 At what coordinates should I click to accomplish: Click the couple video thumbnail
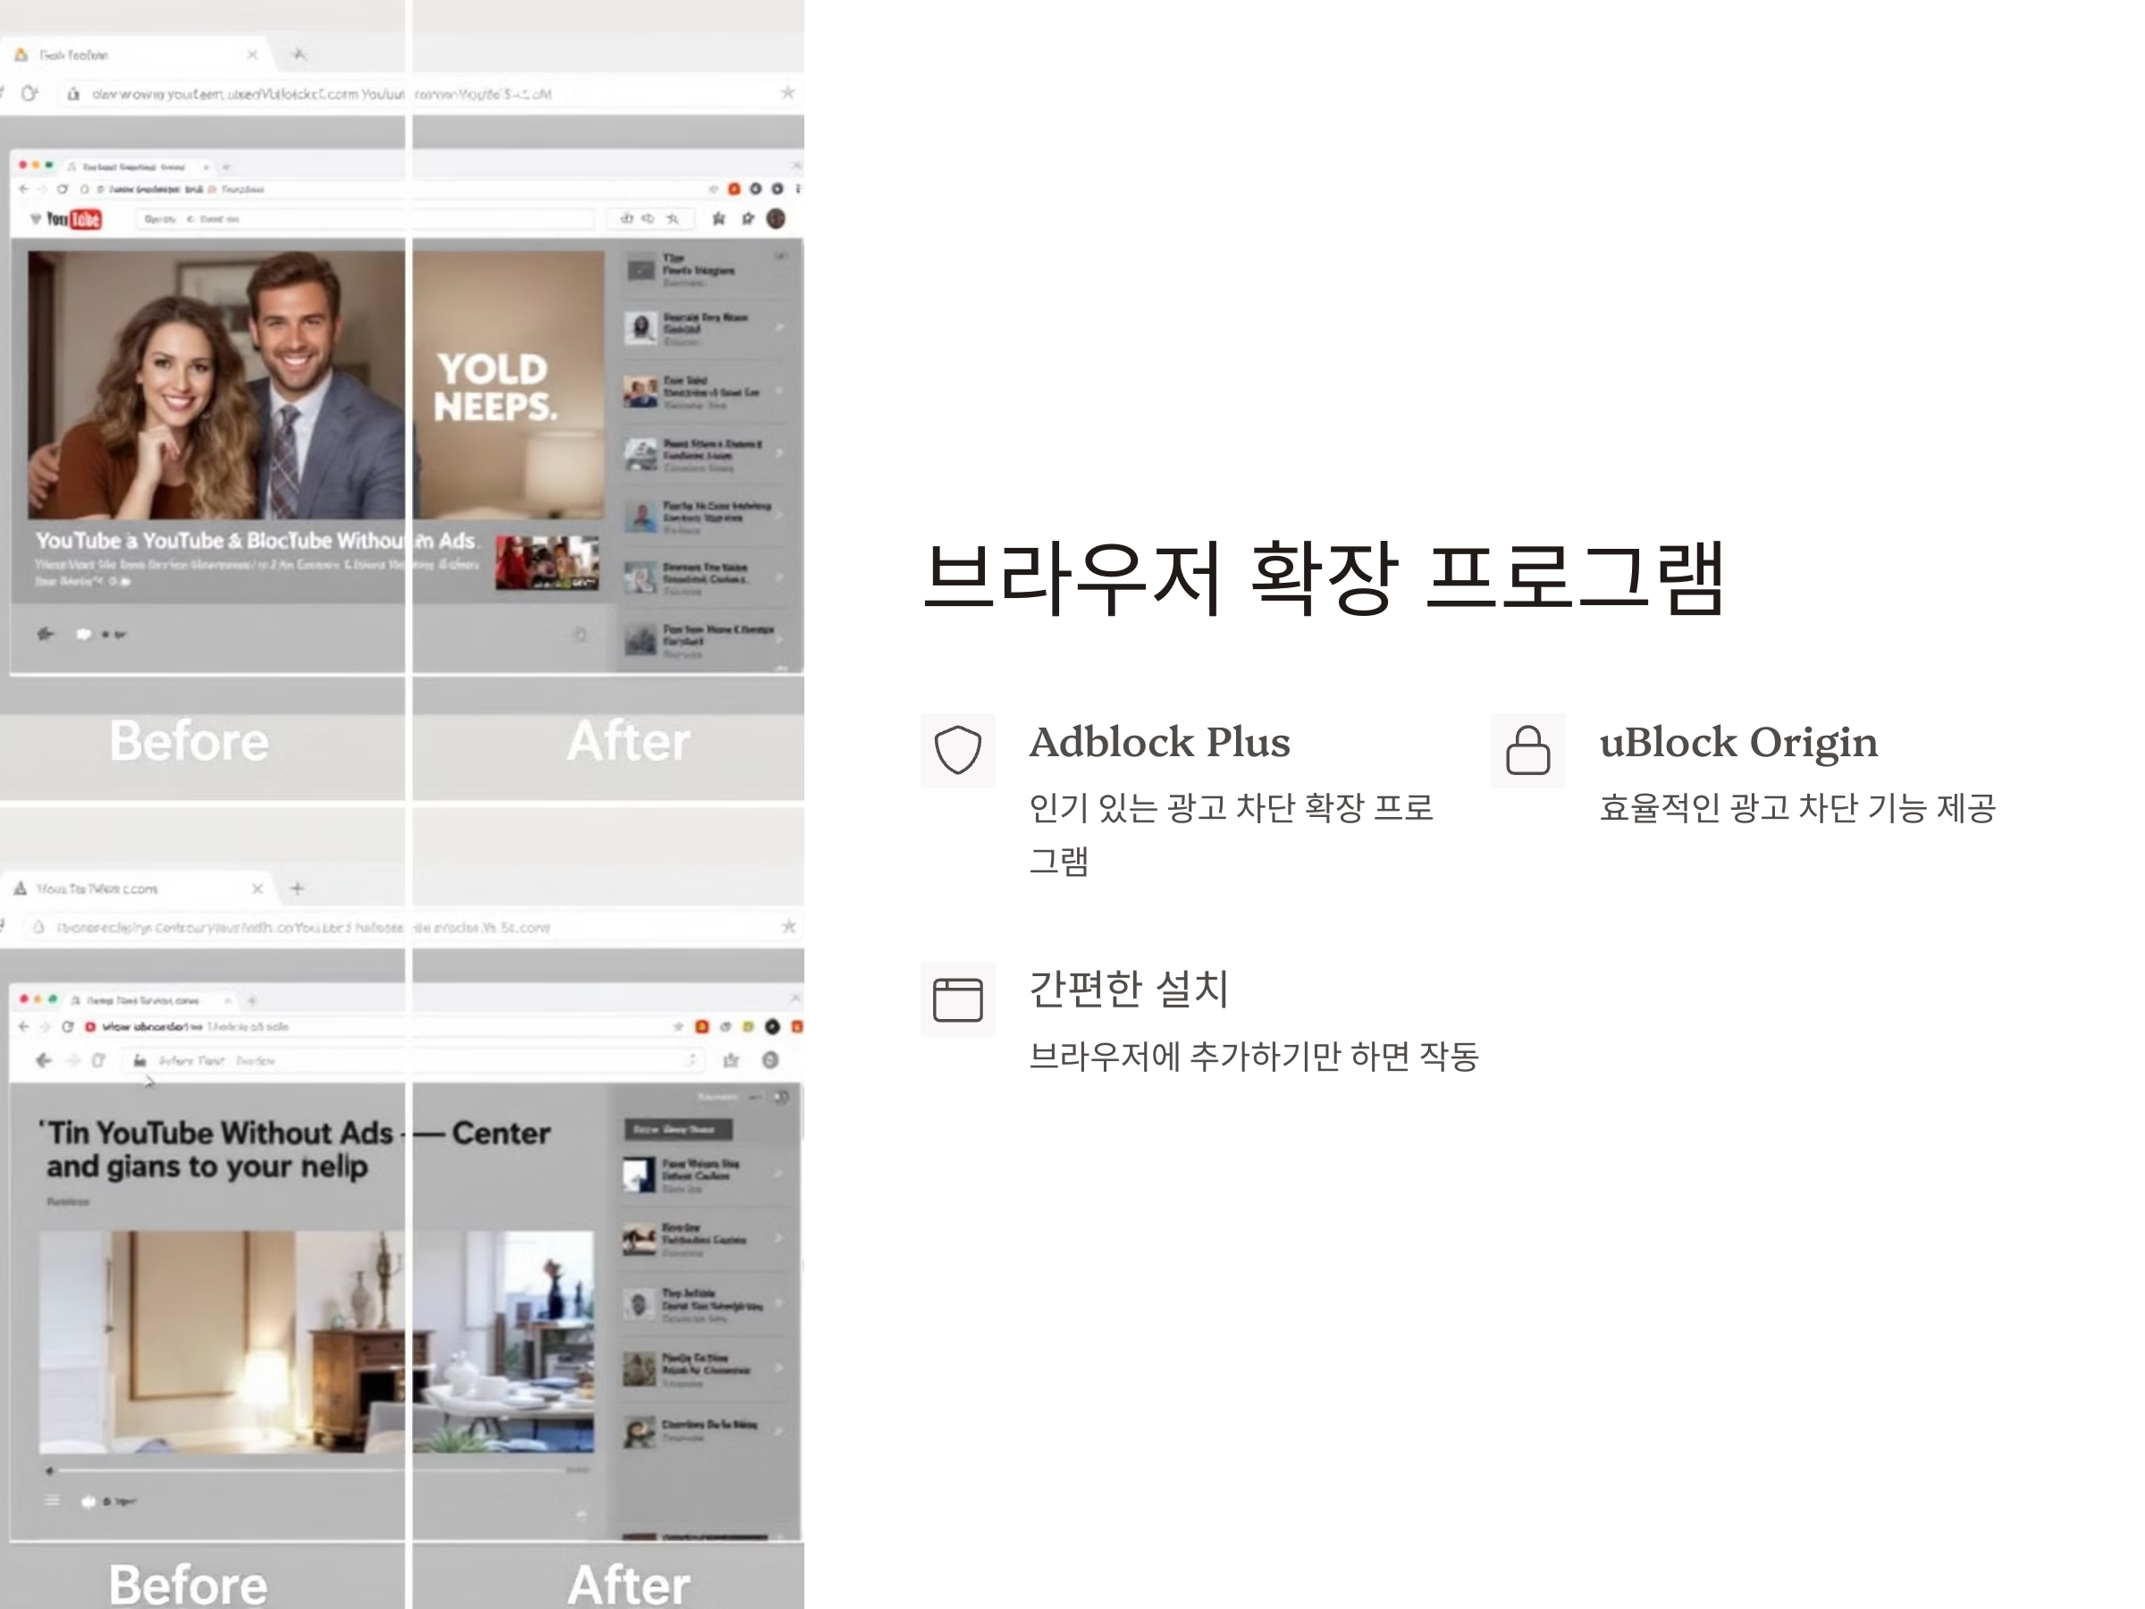coord(215,384)
